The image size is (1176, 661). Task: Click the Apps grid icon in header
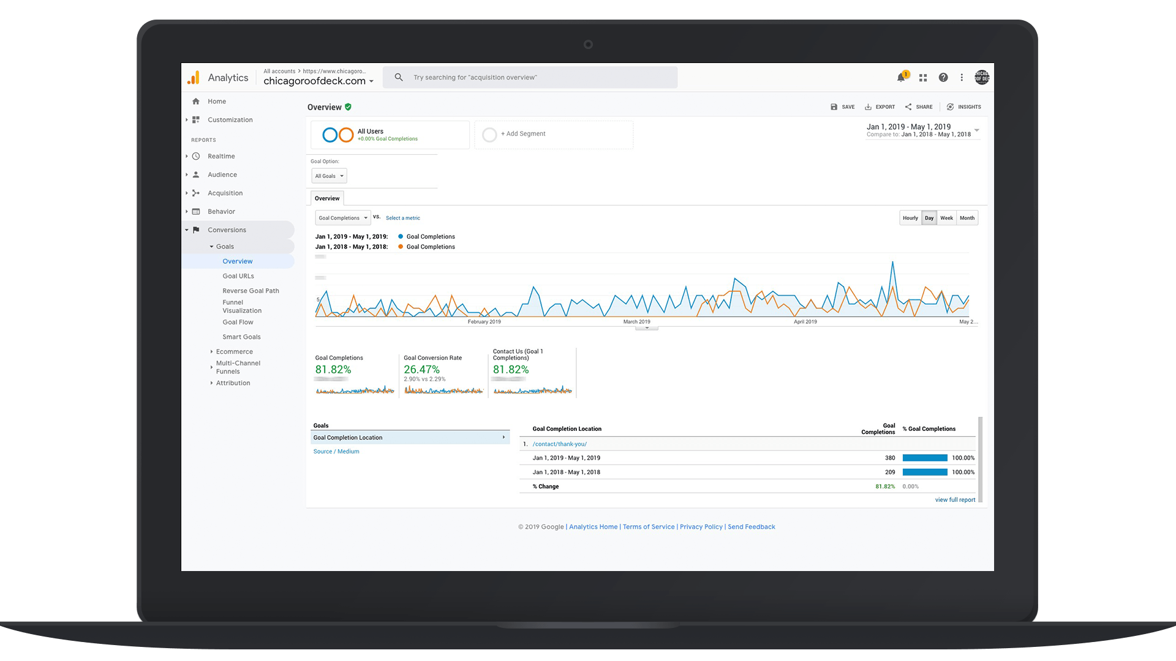[x=922, y=78]
